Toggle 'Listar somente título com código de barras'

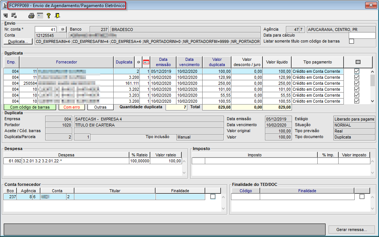coord(351,41)
